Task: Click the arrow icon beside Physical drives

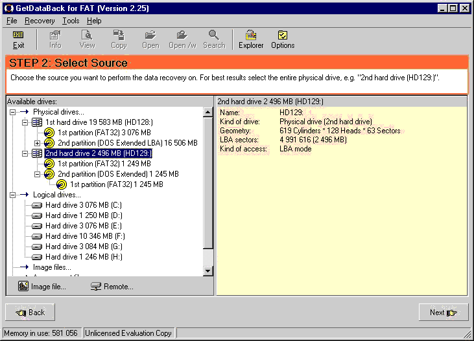Action: click(x=24, y=112)
